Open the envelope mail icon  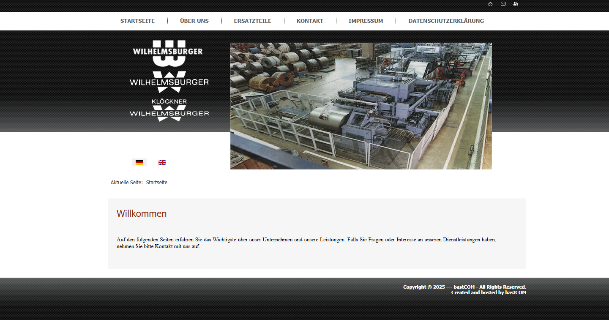click(503, 4)
